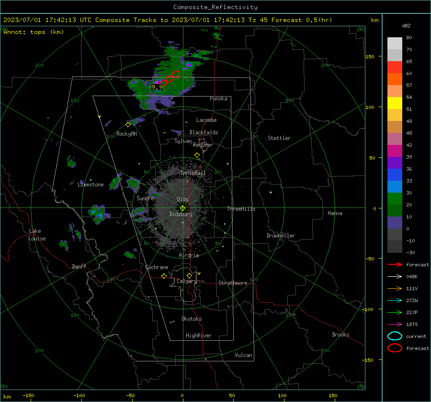Screen dimensions: 431x402
Task: Click the yellow diamond marker near Cochrane
Action: click(x=164, y=276)
